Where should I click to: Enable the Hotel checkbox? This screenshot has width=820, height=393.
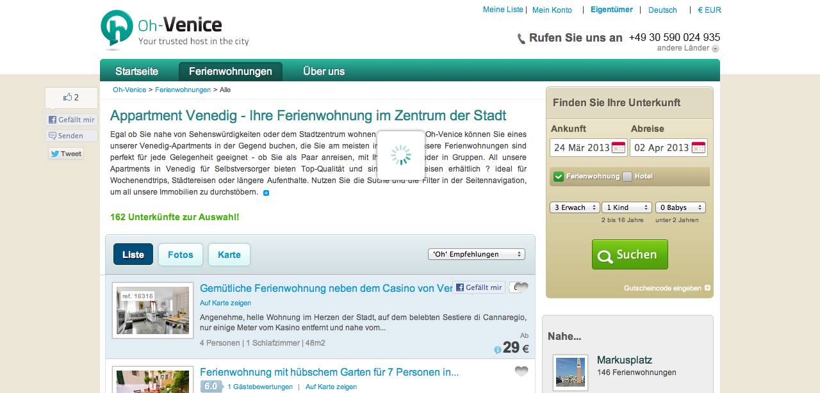(x=627, y=177)
